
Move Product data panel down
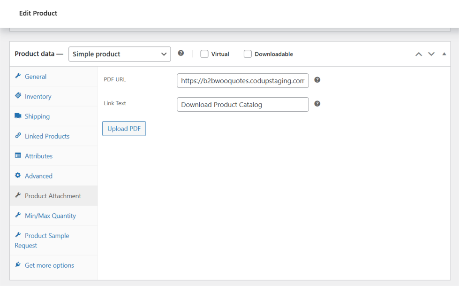click(x=431, y=54)
